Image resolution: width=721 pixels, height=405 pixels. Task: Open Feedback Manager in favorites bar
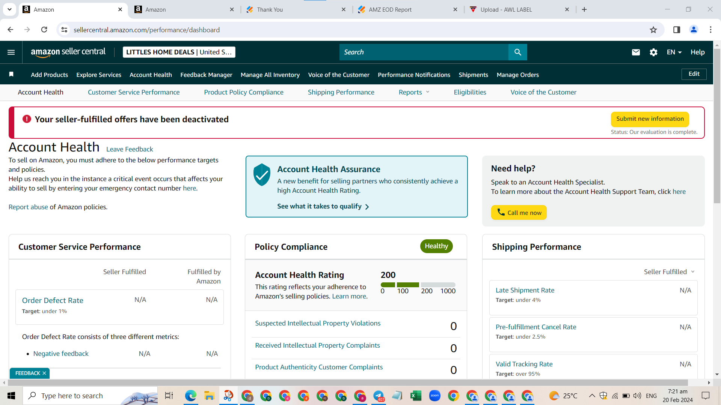point(206,75)
